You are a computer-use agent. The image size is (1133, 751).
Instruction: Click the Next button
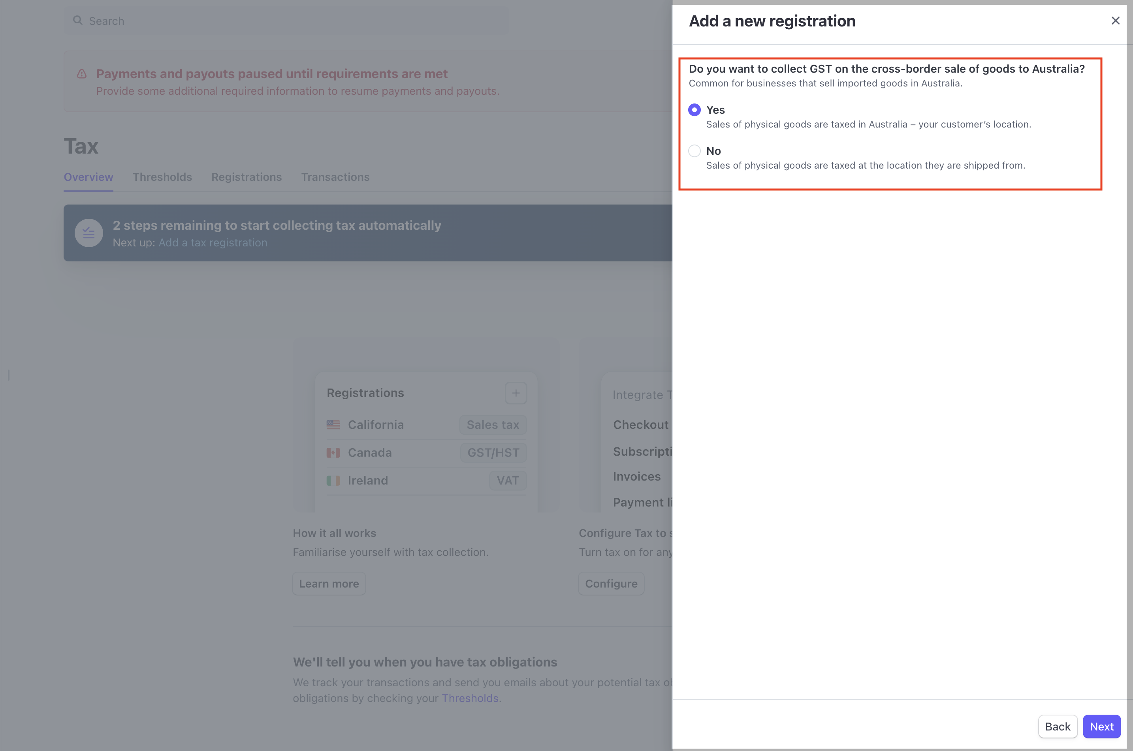[x=1101, y=726]
